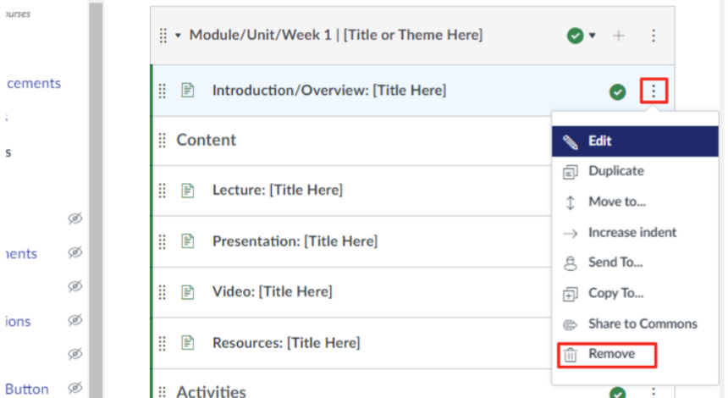Select Duplicate in the options menu
This screenshot has height=398, width=728.
(615, 171)
